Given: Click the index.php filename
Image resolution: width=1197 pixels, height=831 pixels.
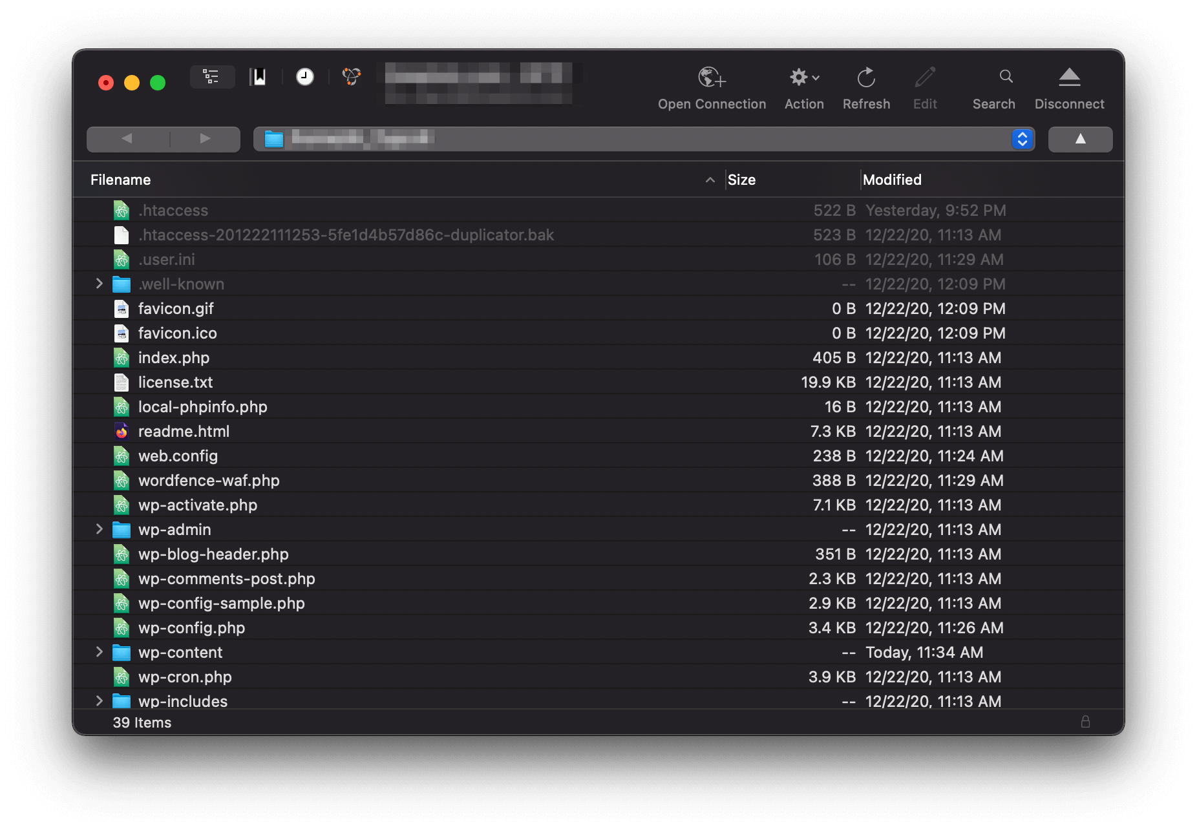Looking at the screenshot, I should (x=174, y=357).
